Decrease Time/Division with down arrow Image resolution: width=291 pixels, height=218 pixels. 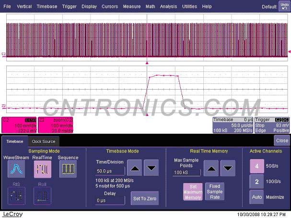tap(151, 168)
